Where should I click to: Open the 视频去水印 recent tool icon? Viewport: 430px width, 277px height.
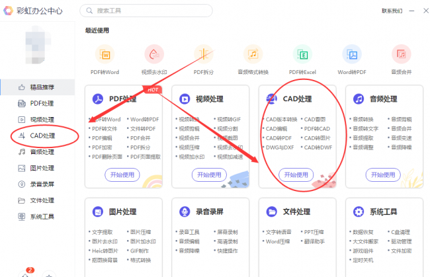coord(154,54)
